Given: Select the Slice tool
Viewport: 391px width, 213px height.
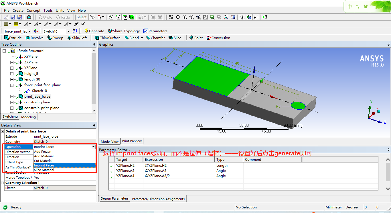Looking at the screenshot, I should point(175,38).
